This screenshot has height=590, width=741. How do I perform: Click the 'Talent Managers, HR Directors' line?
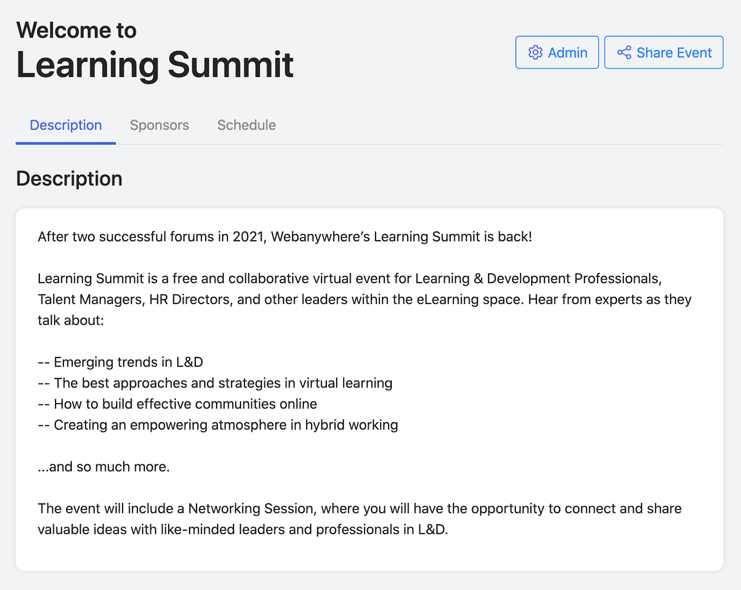(364, 299)
